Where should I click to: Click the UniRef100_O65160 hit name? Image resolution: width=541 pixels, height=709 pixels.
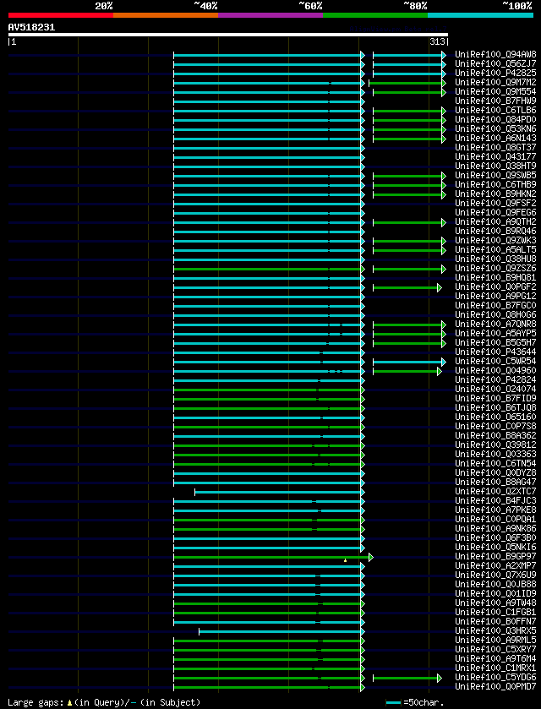[495, 417]
